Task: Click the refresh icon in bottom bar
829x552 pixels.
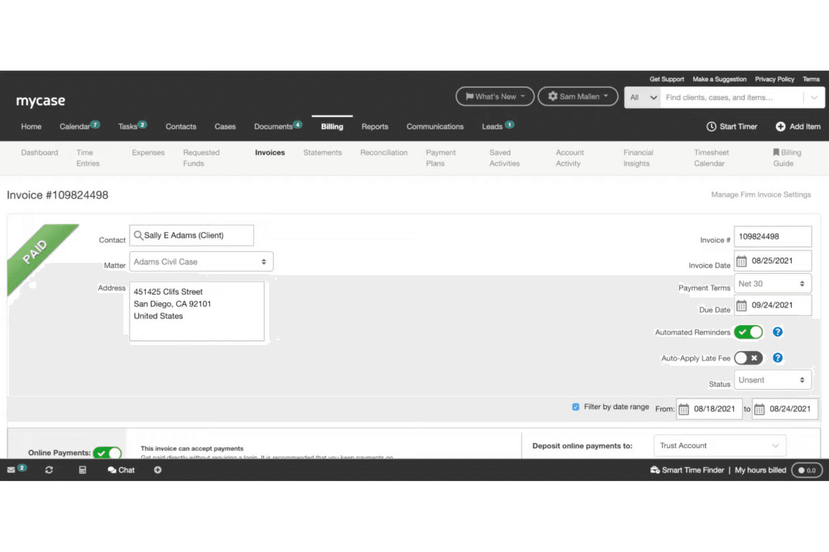Action: click(49, 470)
